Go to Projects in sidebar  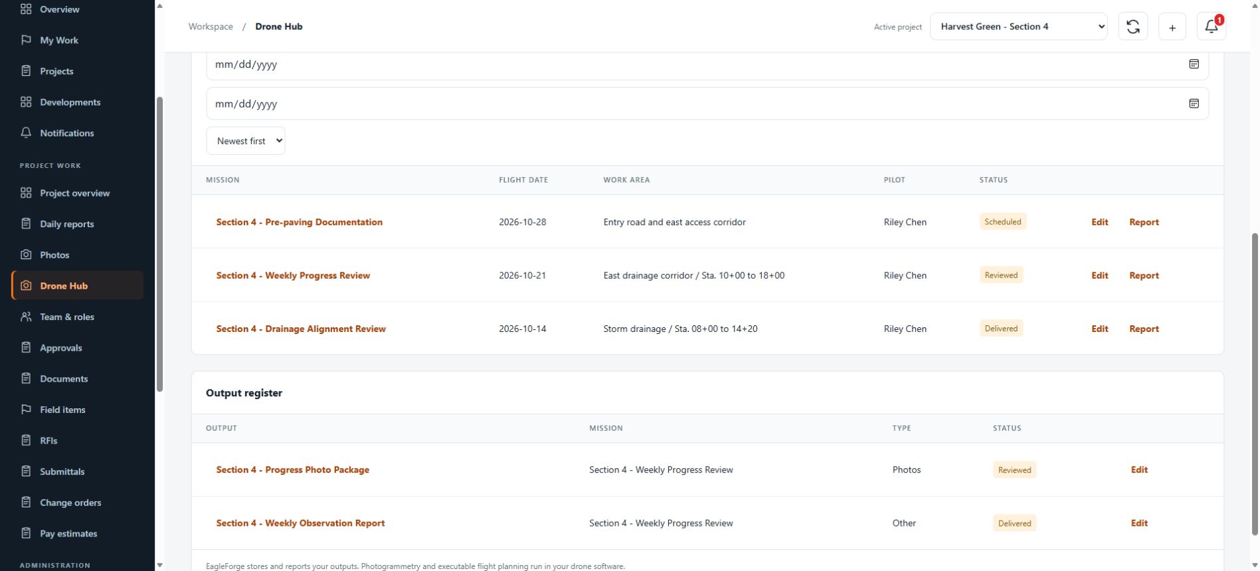[56, 71]
